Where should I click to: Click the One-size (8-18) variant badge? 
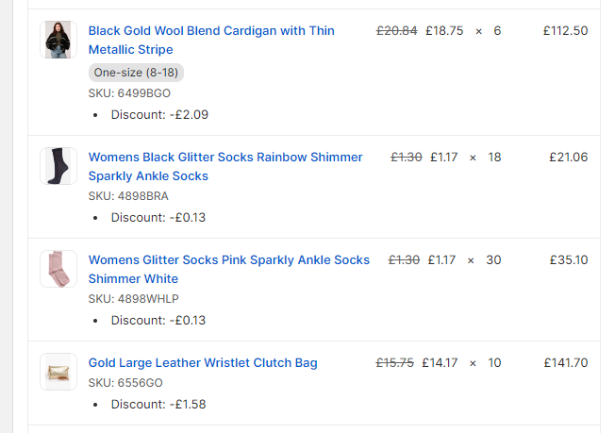(136, 73)
